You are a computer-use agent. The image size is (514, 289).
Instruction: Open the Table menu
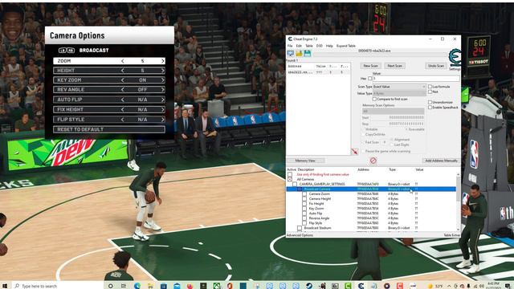coord(309,46)
